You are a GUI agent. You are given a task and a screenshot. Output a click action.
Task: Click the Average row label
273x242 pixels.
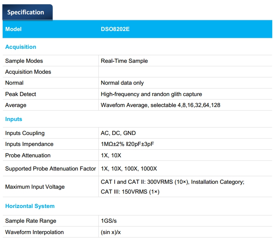point(16,105)
